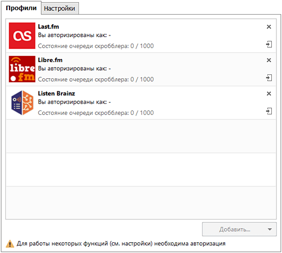282x253 pixels.
Task: Click the Libre.fm logo image
Action: coord(22,69)
